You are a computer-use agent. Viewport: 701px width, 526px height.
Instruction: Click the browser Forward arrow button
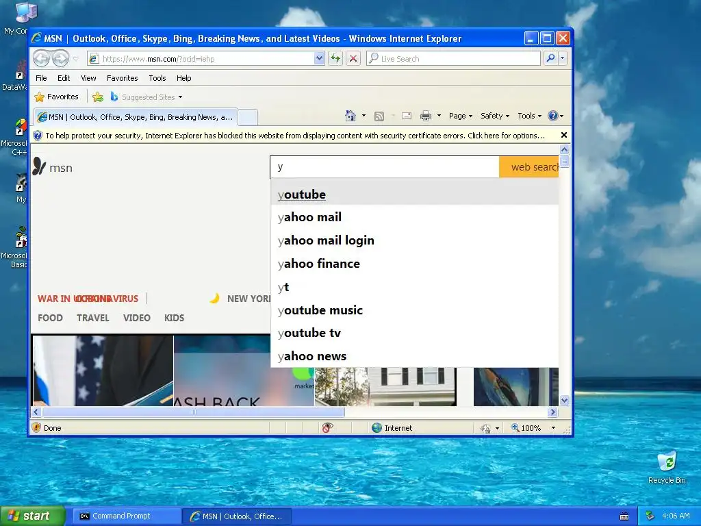pyautogui.click(x=60, y=58)
